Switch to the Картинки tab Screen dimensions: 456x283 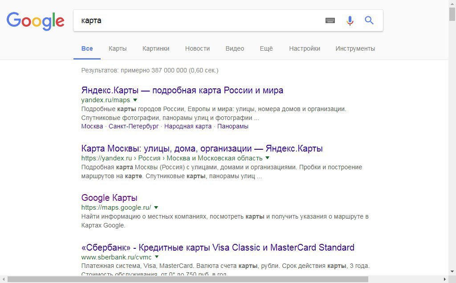click(x=156, y=48)
